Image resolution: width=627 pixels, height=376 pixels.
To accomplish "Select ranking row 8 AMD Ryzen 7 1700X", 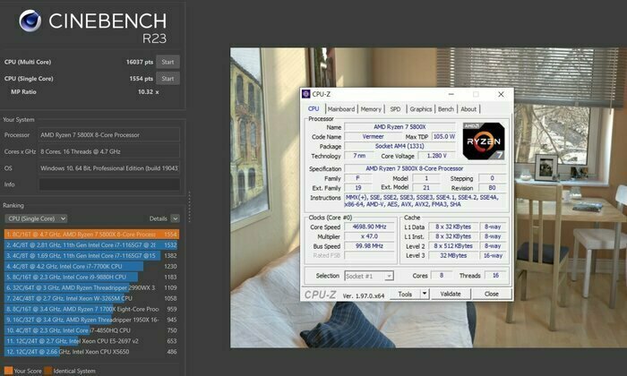I will [91, 309].
